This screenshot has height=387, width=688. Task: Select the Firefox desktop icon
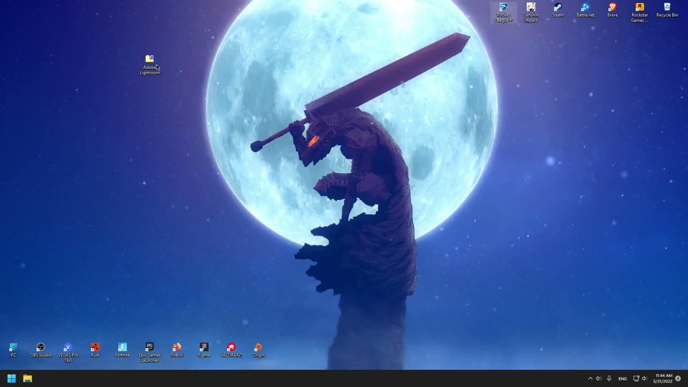click(x=177, y=350)
